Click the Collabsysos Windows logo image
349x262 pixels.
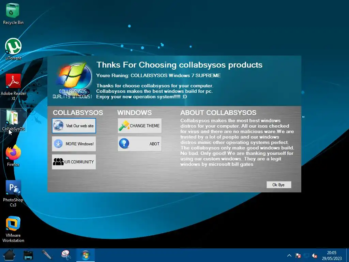[73, 80]
